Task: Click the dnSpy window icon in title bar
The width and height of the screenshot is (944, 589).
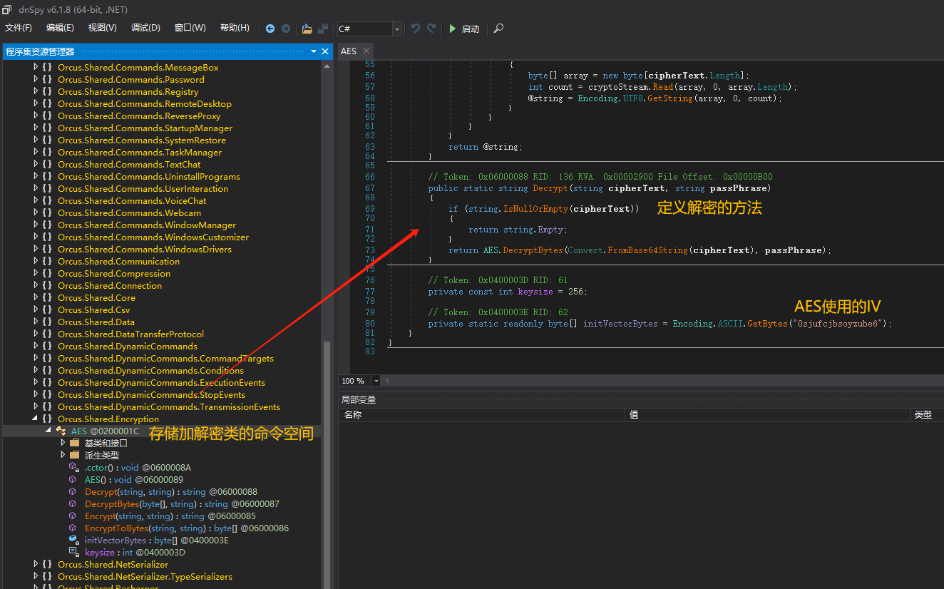Action: click(6, 9)
